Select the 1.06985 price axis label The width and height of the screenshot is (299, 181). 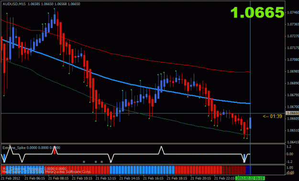(x=293, y=71)
